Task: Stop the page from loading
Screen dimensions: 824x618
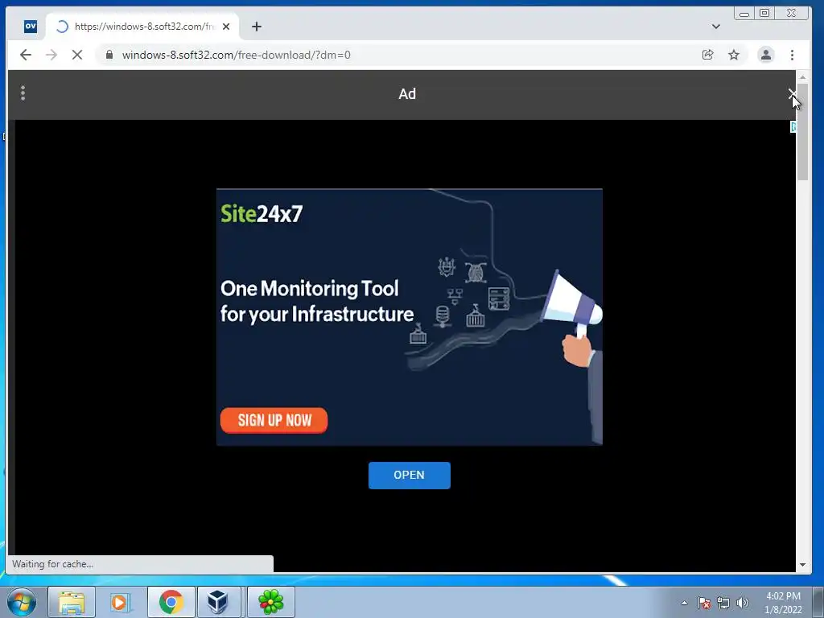Action: coord(76,55)
